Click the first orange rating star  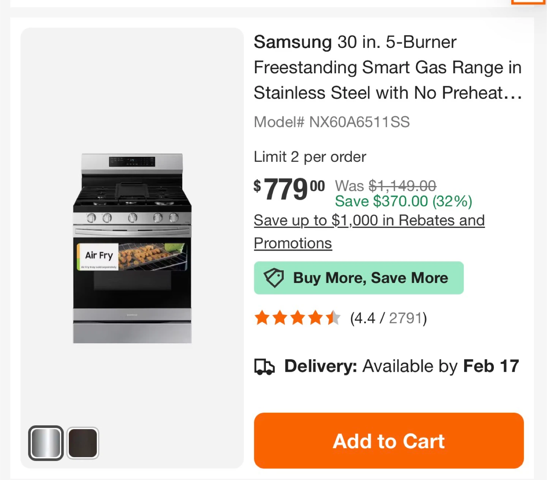coord(262,318)
